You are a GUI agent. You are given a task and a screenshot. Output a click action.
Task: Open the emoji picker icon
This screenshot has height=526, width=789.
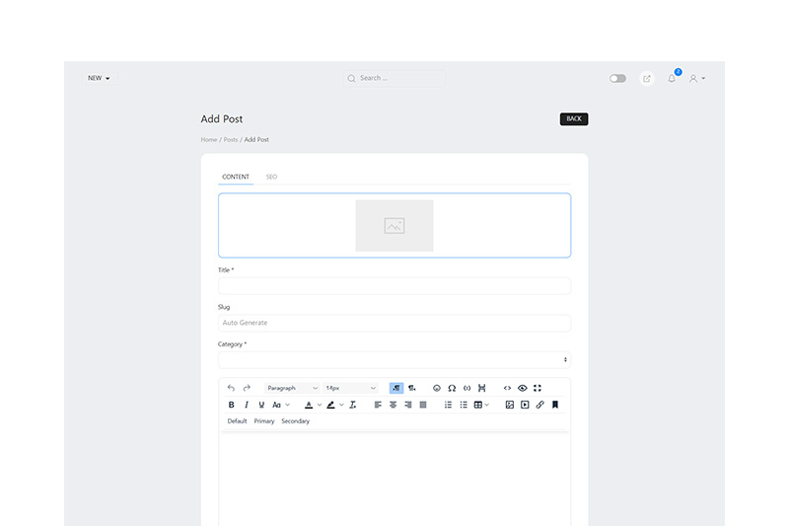[x=437, y=388]
